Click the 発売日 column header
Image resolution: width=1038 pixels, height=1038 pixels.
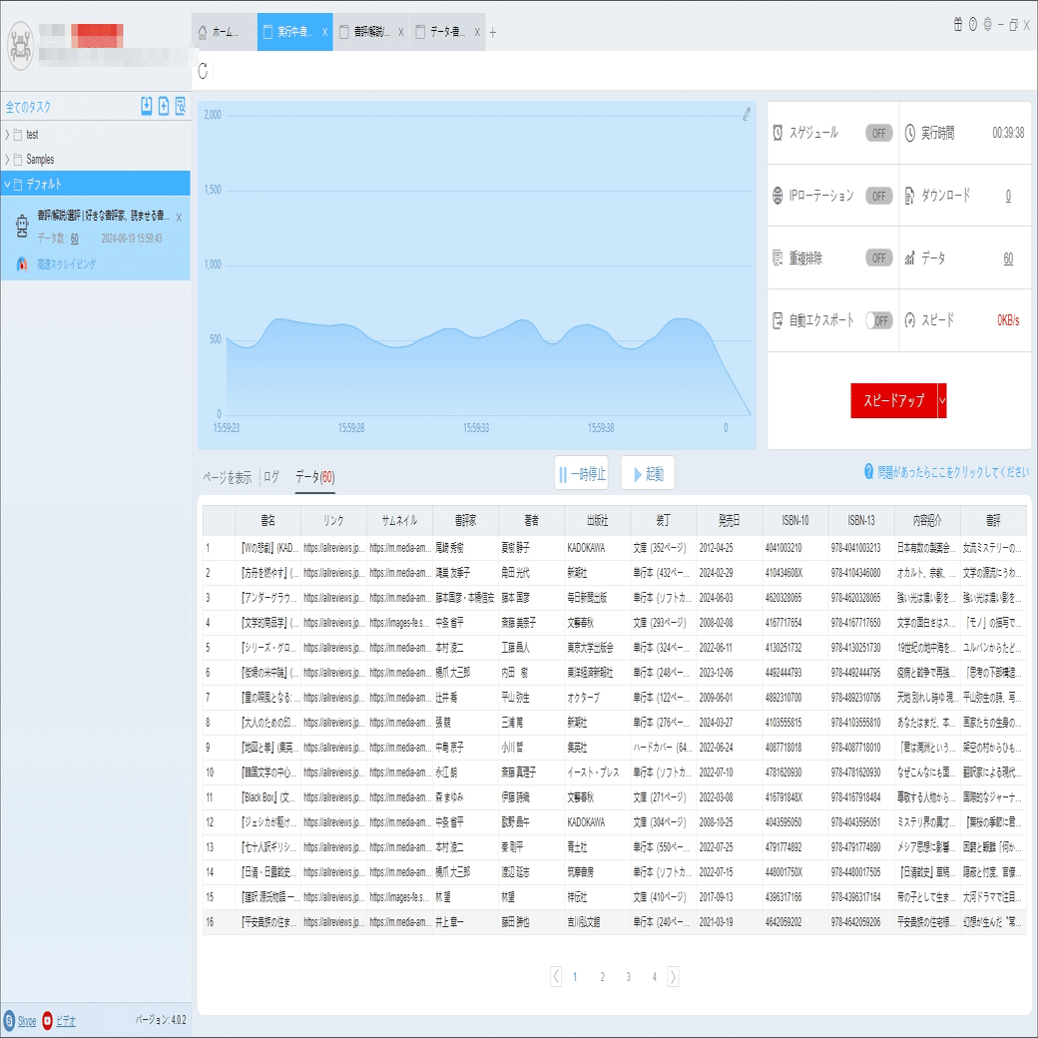pos(729,520)
